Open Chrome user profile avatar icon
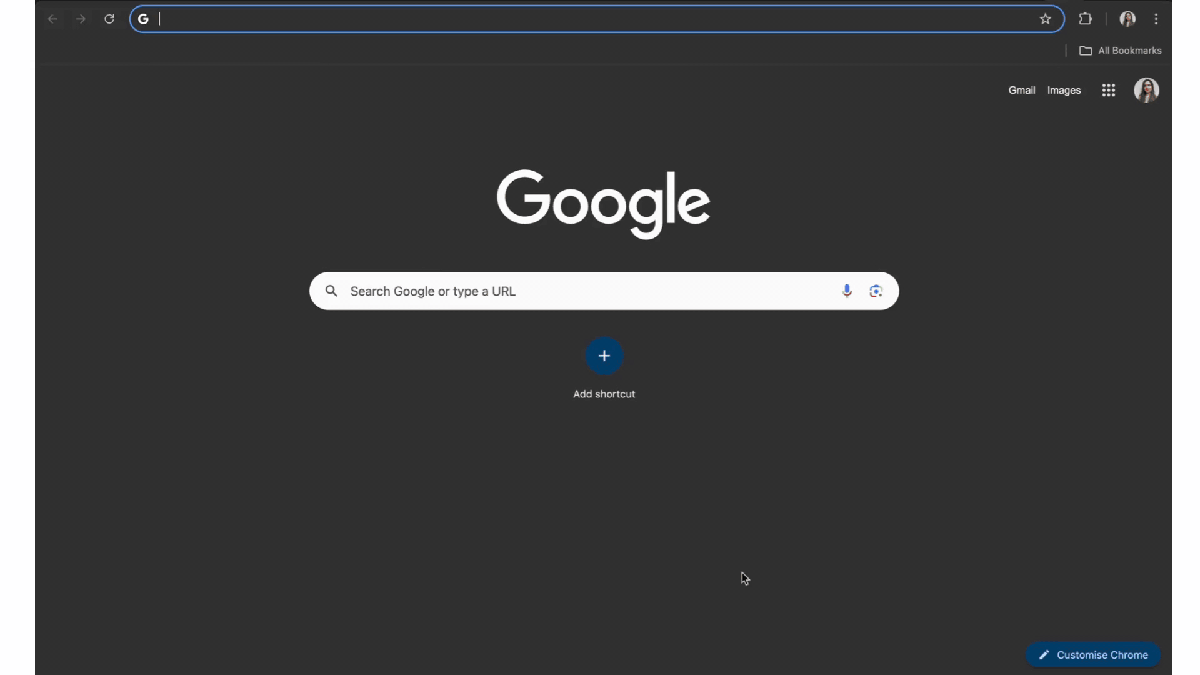This screenshot has height=675, width=1200. [1128, 18]
